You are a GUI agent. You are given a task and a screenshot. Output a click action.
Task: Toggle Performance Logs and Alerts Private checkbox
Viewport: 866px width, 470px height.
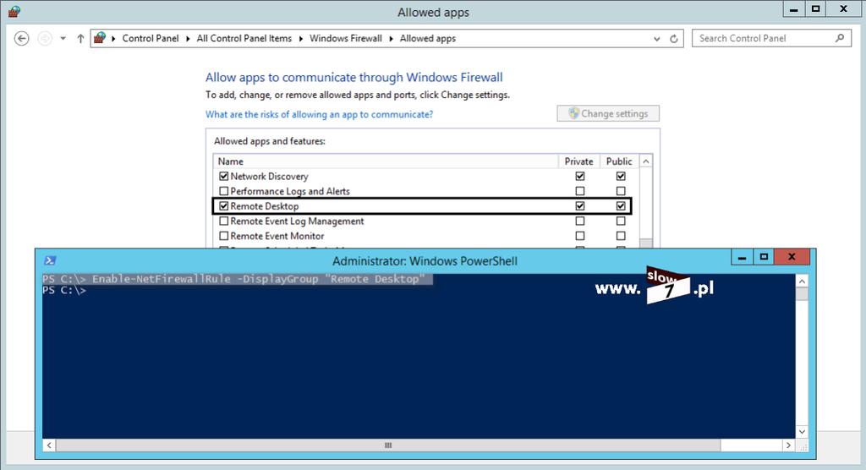[x=580, y=191]
